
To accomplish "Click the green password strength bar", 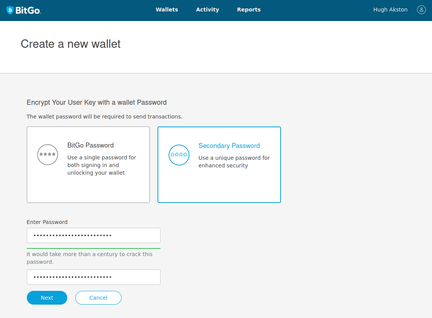I will (x=93, y=248).
